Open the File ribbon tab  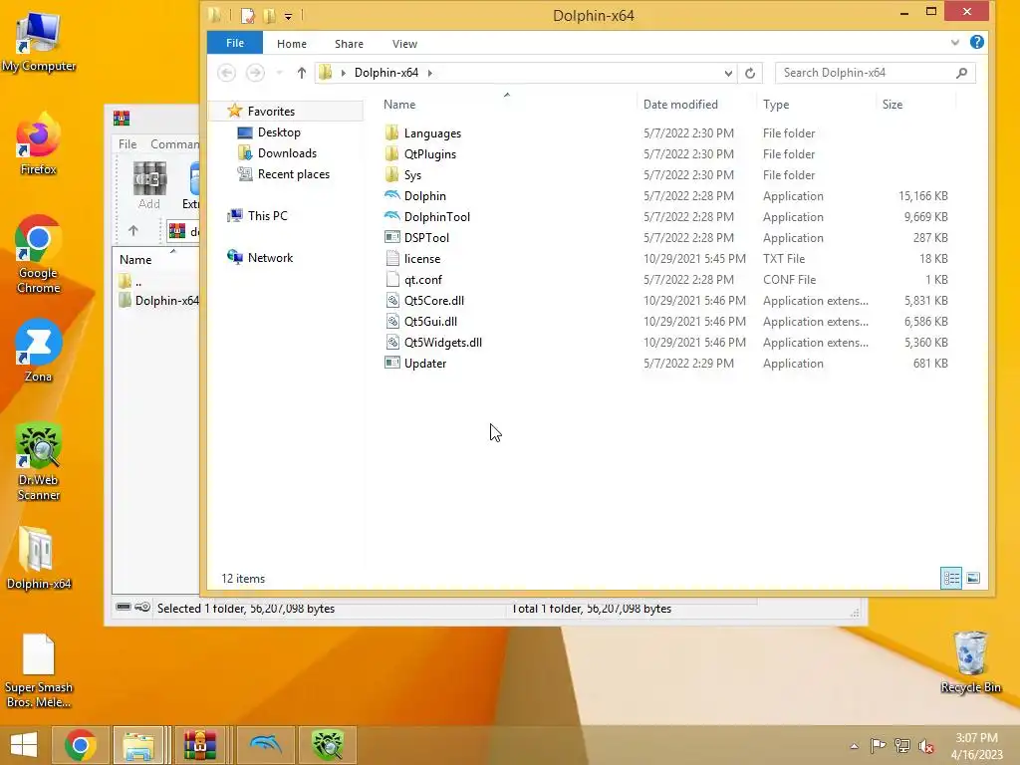pyautogui.click(x=235, y=43)
